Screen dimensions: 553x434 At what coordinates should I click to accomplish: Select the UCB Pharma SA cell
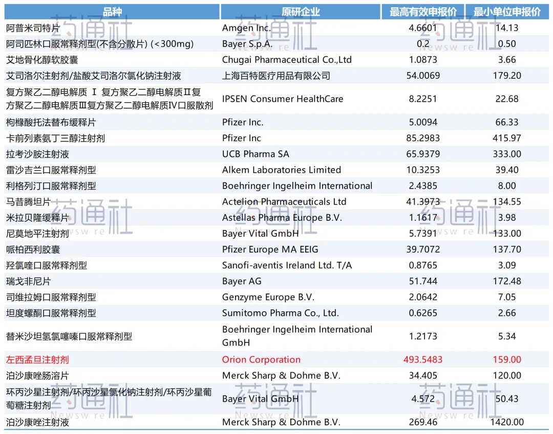(x=256, y=154)
